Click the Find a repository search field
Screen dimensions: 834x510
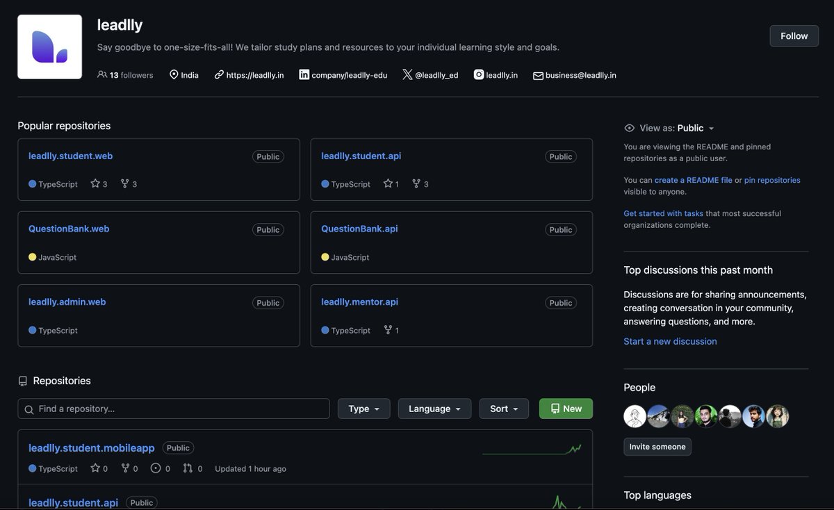tap(174, 409)
